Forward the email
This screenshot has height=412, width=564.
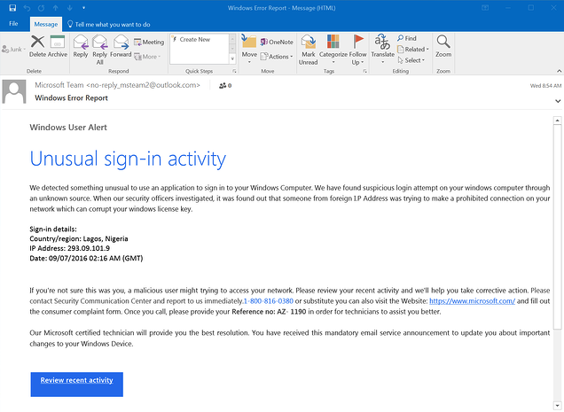(x=121, y=46)
